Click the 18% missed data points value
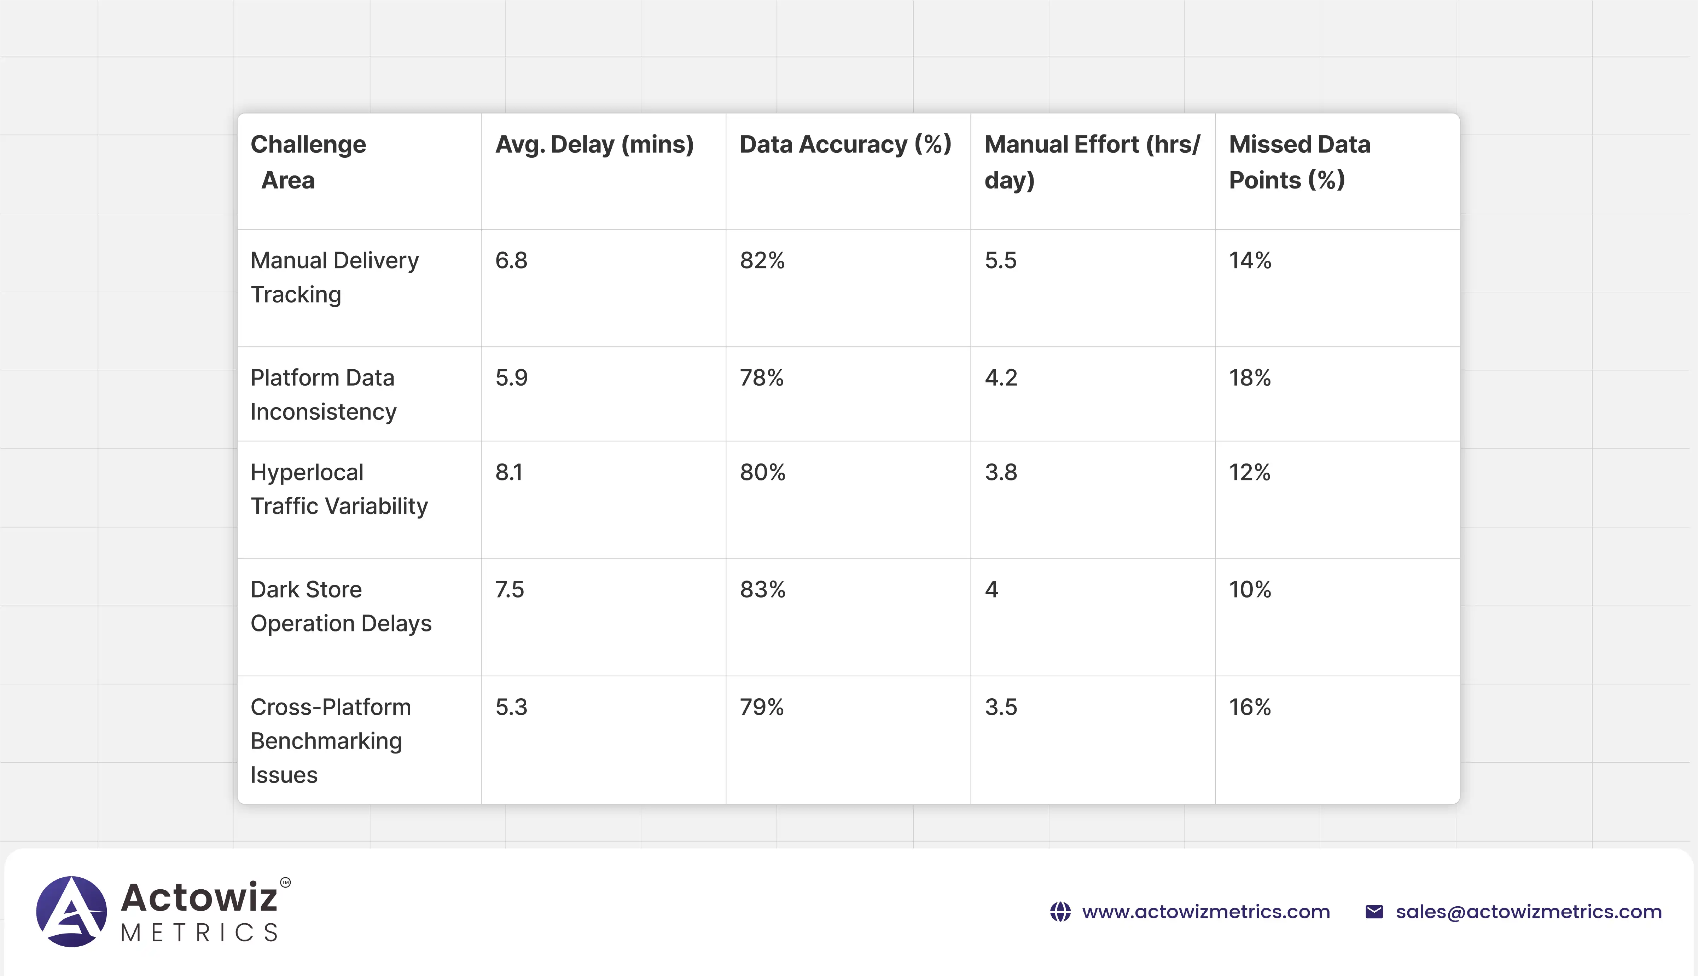This screenshot has height=976, width=1698. tap(1250, 378)
